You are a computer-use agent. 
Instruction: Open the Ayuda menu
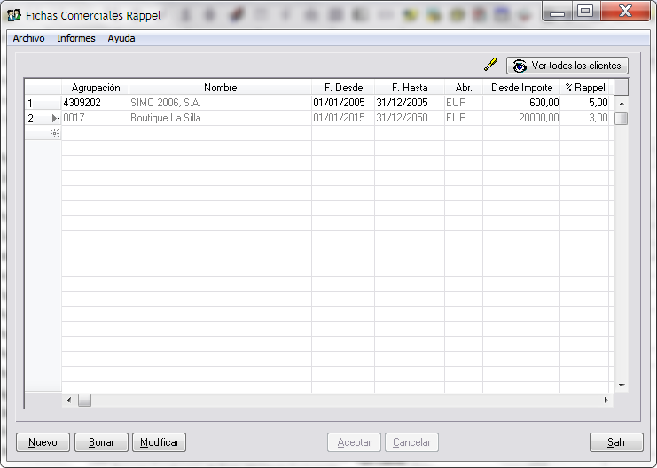(x=121, y=38)
